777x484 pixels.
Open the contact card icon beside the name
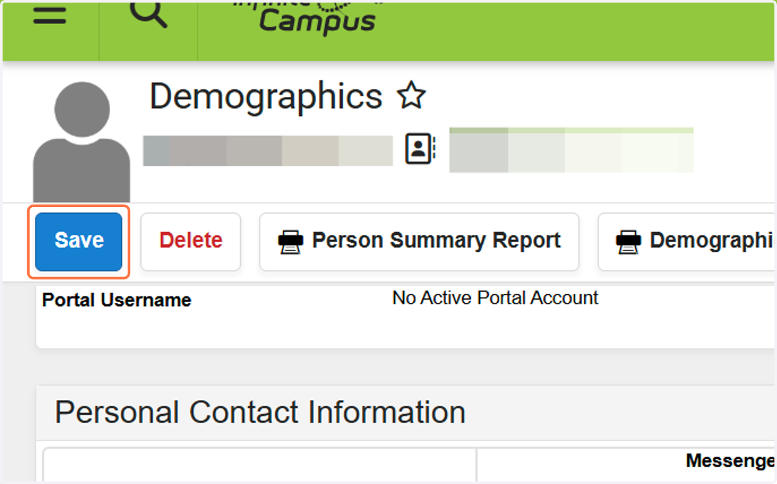(x=420, y=149)
